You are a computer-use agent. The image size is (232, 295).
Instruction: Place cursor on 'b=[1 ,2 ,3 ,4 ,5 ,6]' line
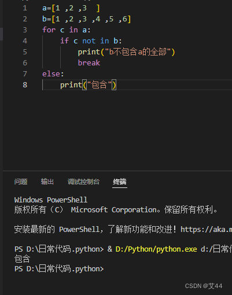pyautogui.click(x=87, y=19)
